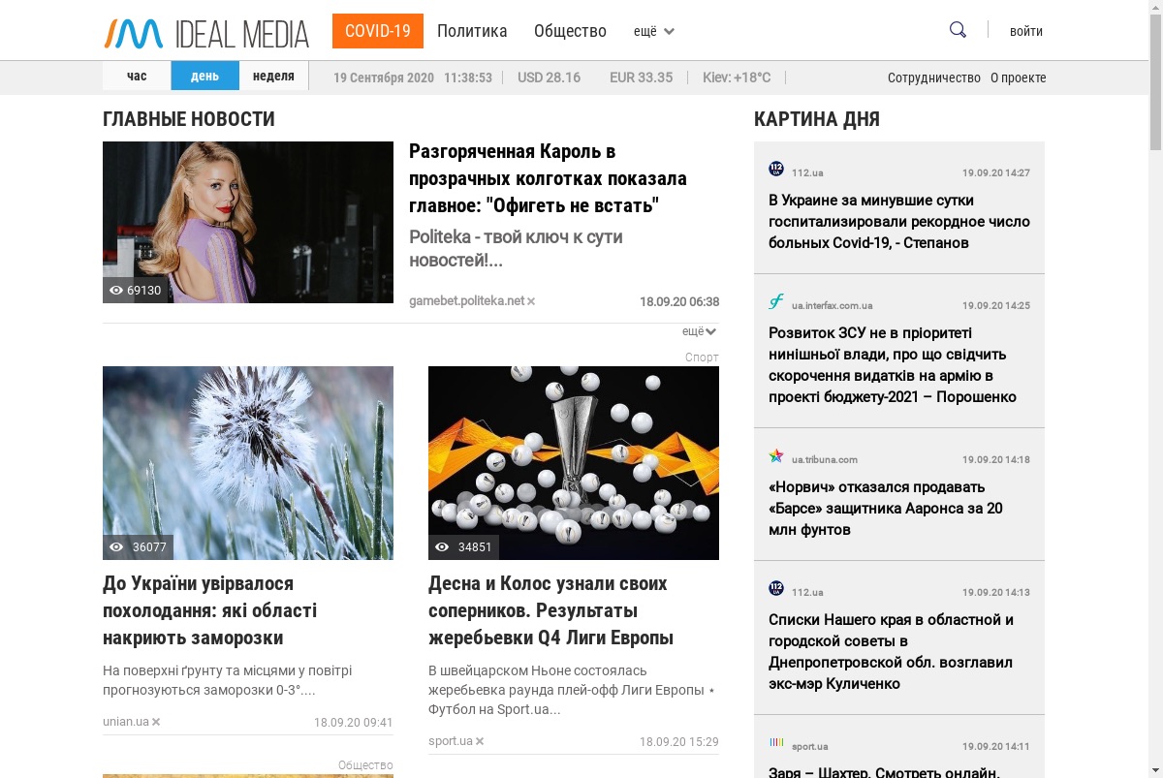Click thumbnail of blonde woman in purple
The image size is (1163, 778).
coord(248,222)
